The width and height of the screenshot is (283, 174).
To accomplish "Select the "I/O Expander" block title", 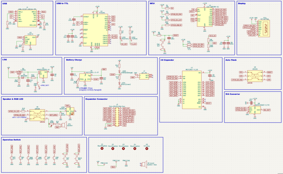I will [x=168, y=60].
